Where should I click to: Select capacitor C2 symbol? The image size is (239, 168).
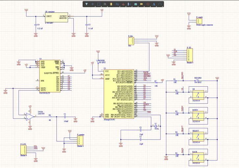click(141, 130)
